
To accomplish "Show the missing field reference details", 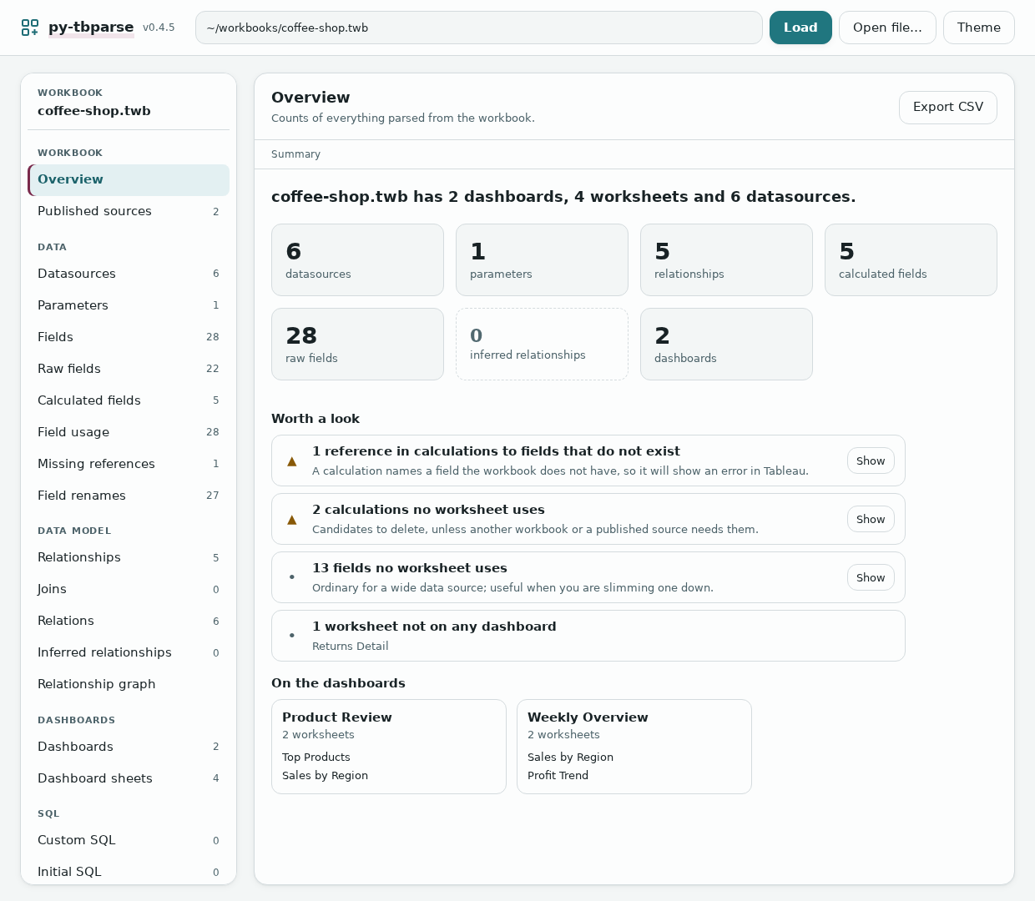I will (x=871, y=461).
